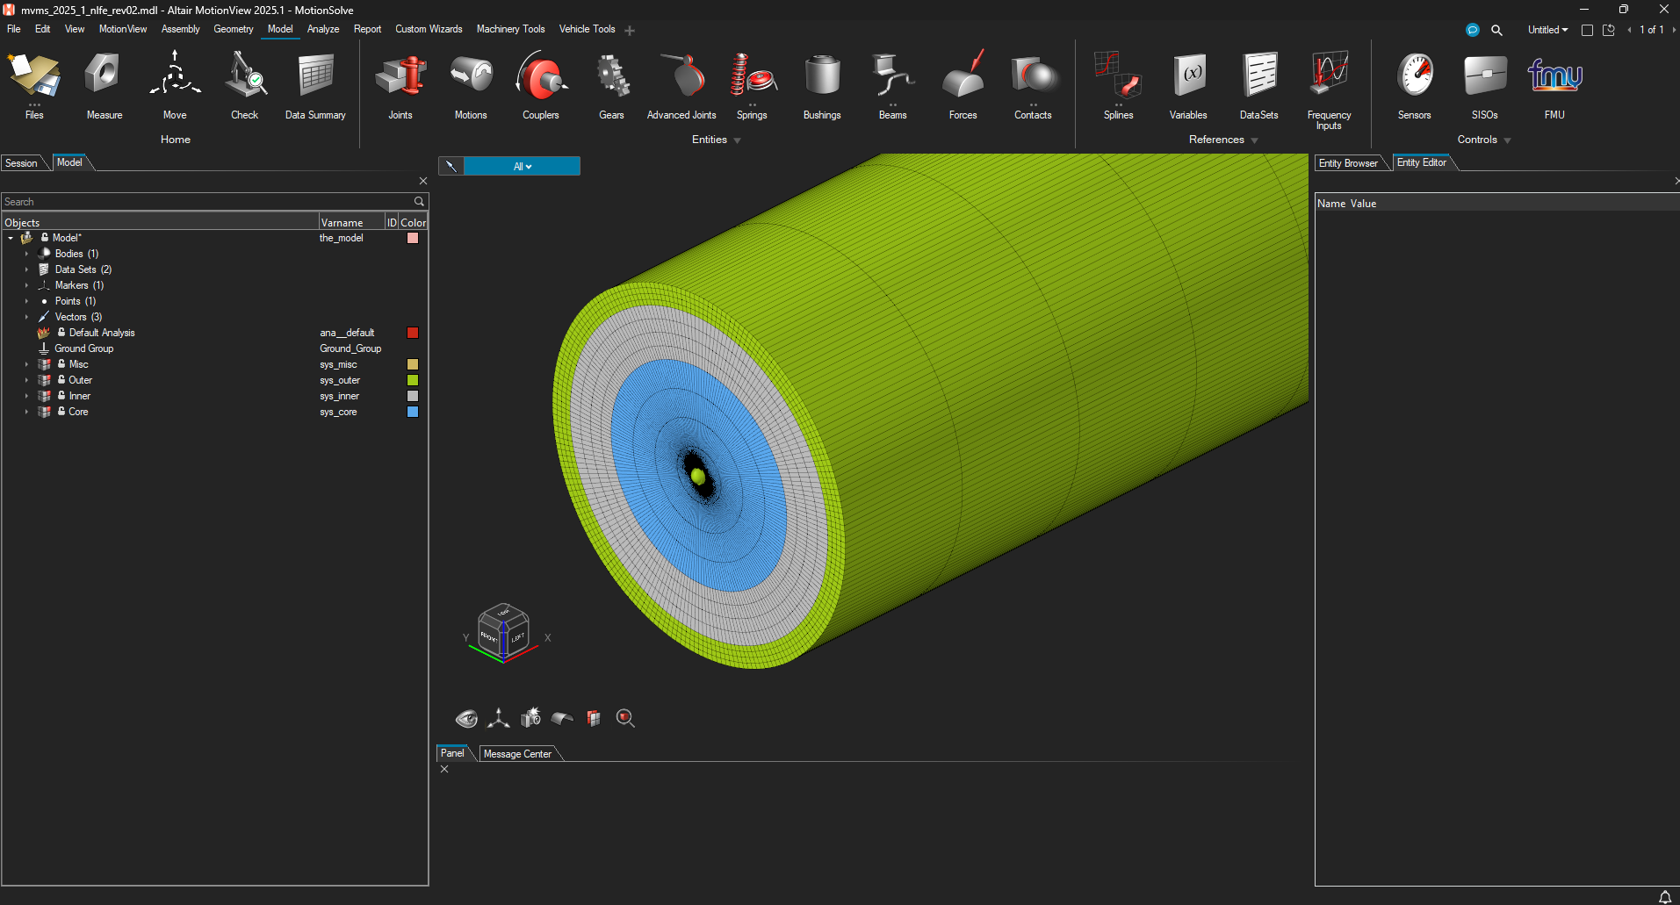
Task: Click the zoom magnifier view icon
Action: click(x=625, y=719)
